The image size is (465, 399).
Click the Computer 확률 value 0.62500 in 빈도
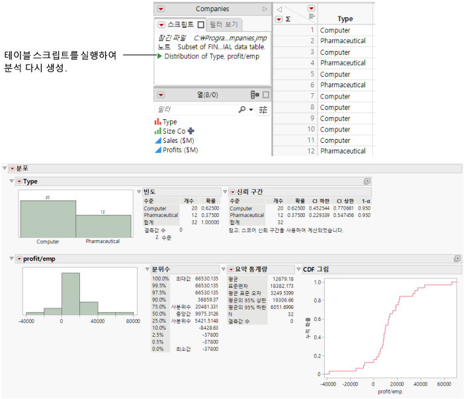pos(210,208)
